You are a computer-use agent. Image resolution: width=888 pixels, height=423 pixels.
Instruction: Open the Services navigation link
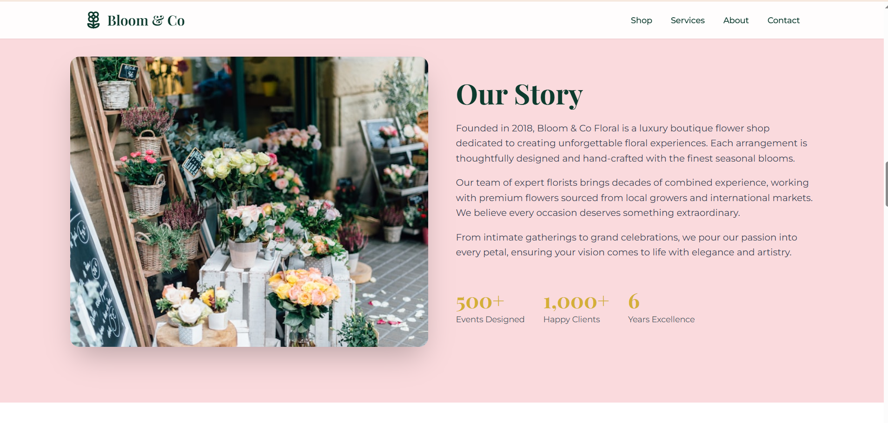click(x=688, y=20)
